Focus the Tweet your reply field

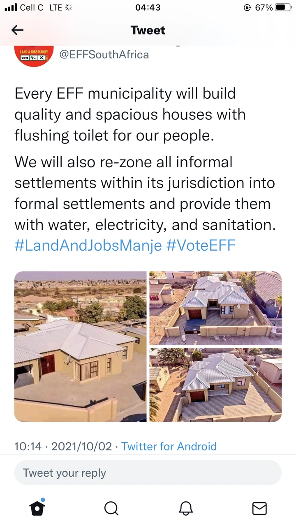(148, 473)
